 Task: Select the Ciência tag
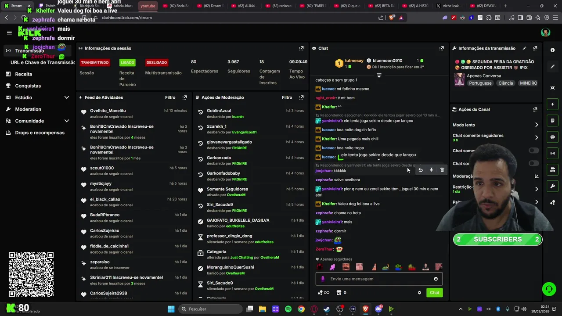(x=505, y=83)
